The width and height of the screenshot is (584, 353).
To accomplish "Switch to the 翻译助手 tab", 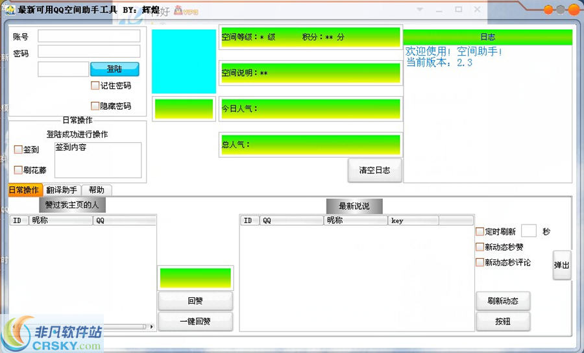I will pyautogui.click(x=62, y=190).
